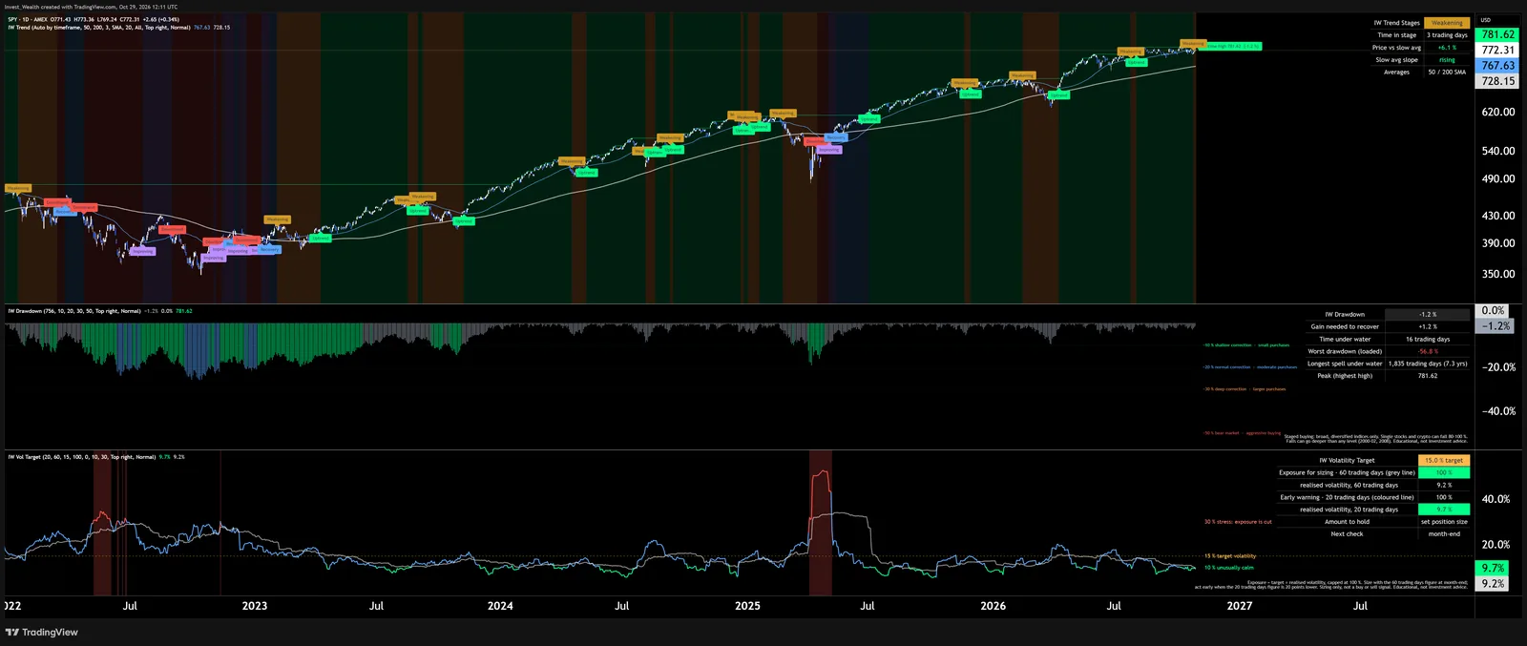Click the blue 767.63 price axis tag
1527x646 pixels.
click(1497, 66)
